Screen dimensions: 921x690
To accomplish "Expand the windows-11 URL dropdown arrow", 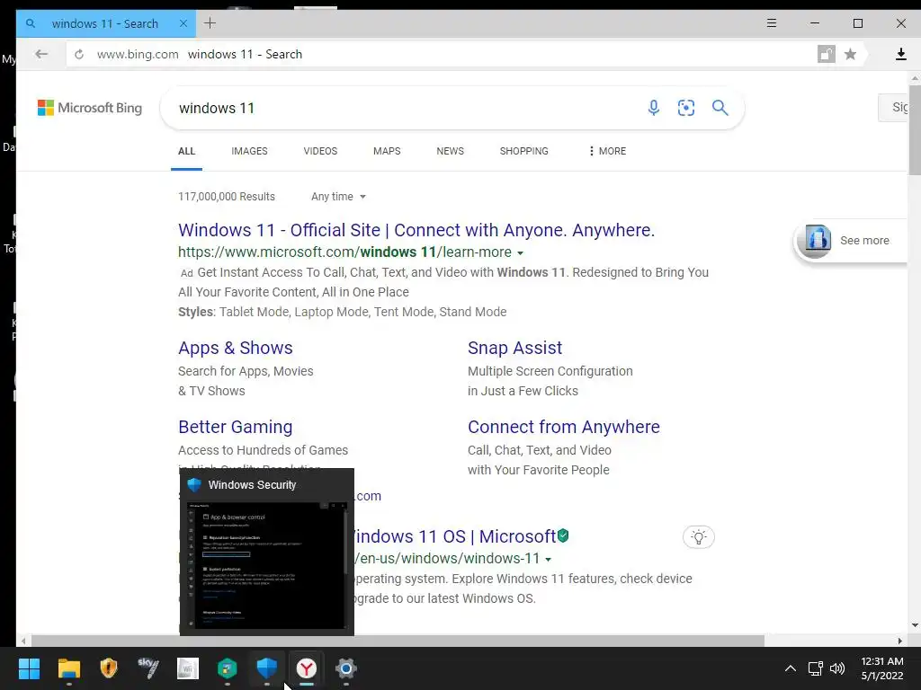I will pyautogui.click(x=548, y=560).
